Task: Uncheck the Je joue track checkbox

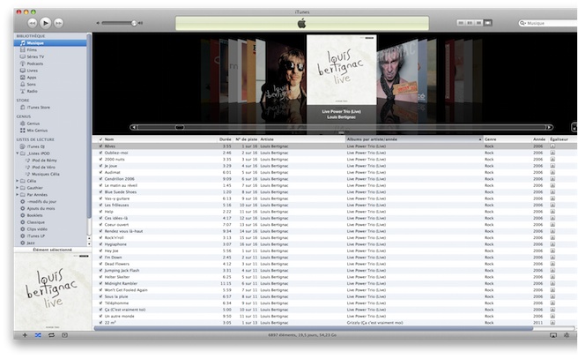Action: pyautogui.click(x=100, y=166)
